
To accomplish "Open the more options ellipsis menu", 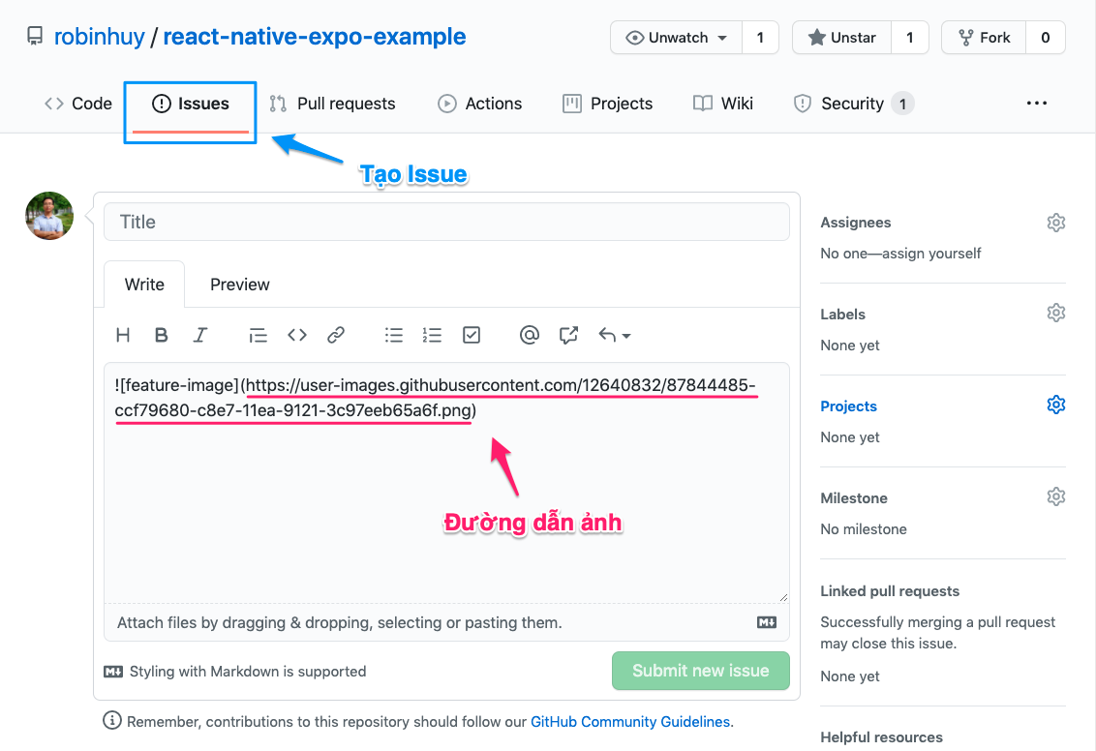I will pos(1037,104).
